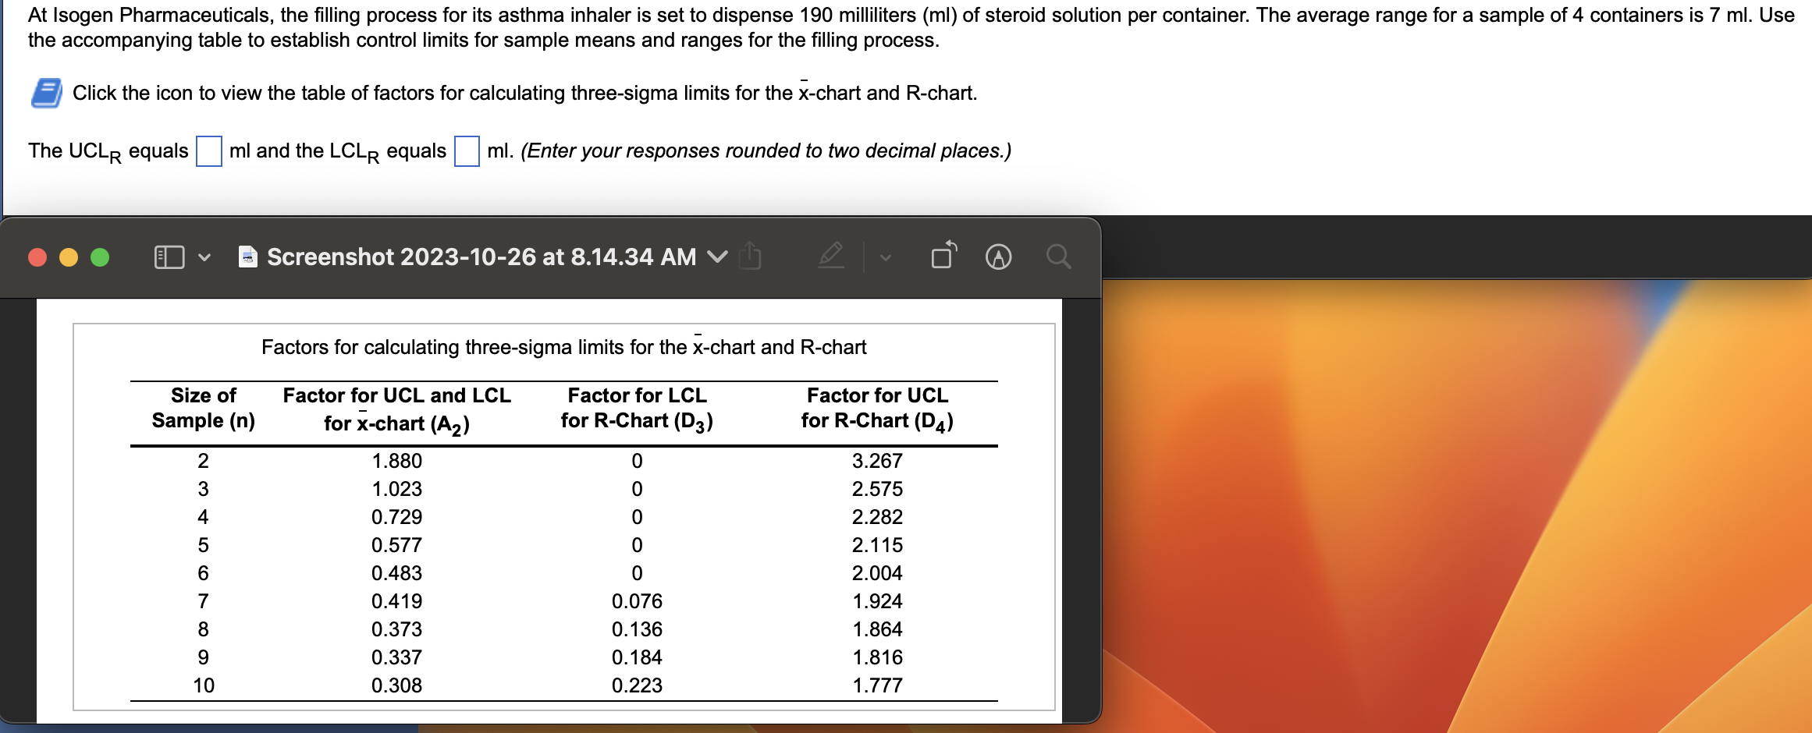The image size is (1812, 733).
Task: Close the Preview window with the red button
Action: pos(37,257)
